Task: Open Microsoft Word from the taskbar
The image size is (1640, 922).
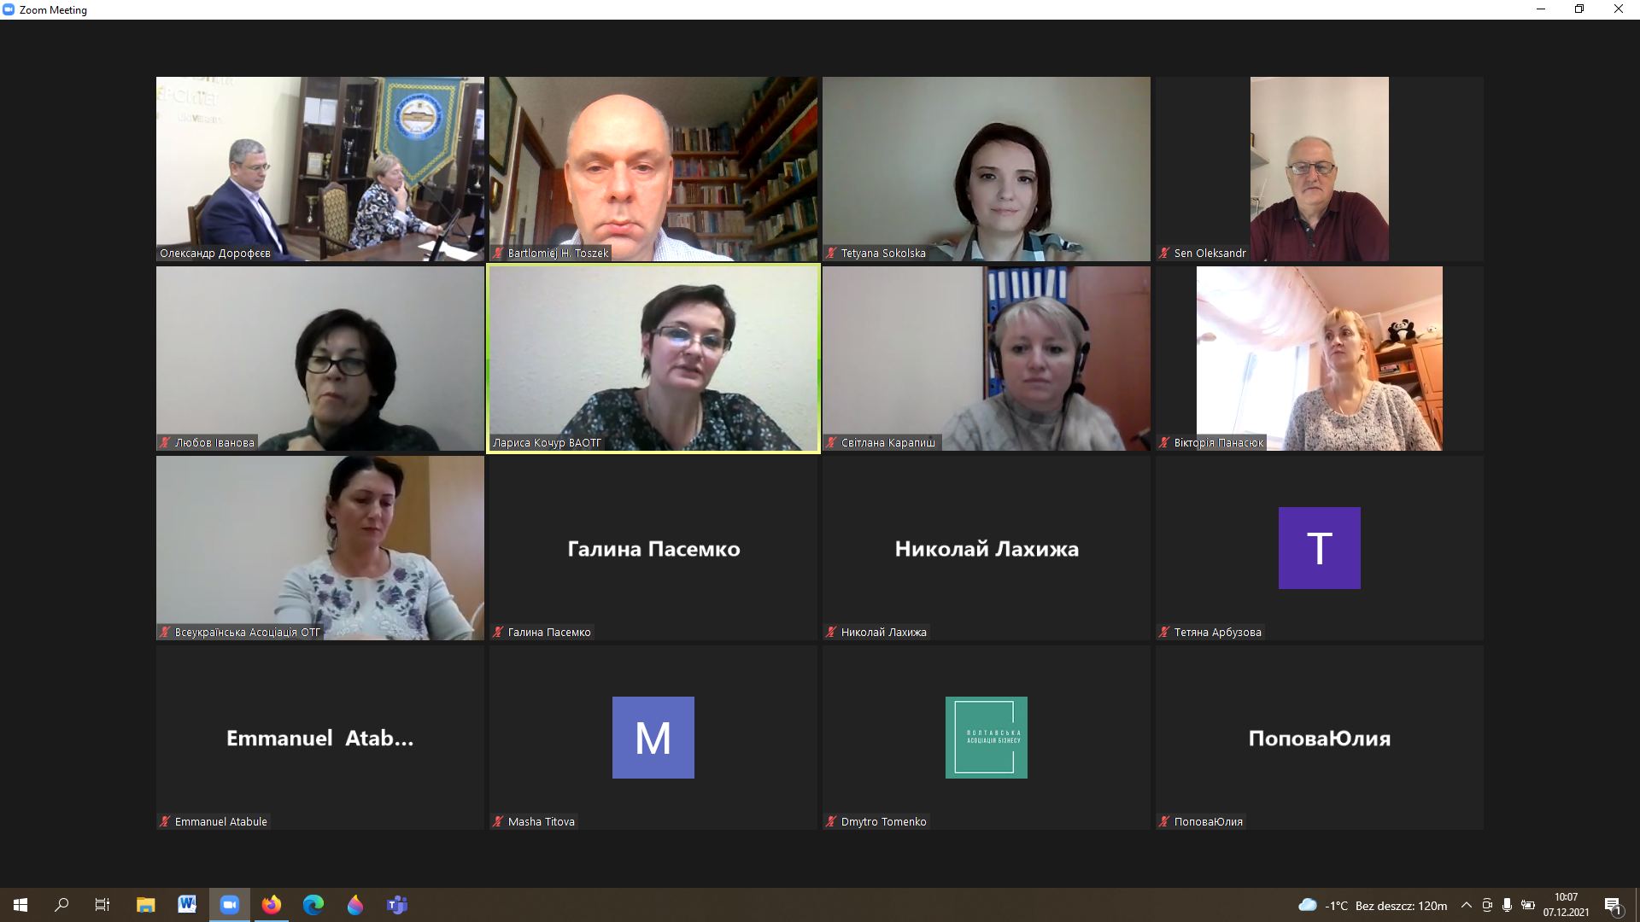Action: click(187, 905)
